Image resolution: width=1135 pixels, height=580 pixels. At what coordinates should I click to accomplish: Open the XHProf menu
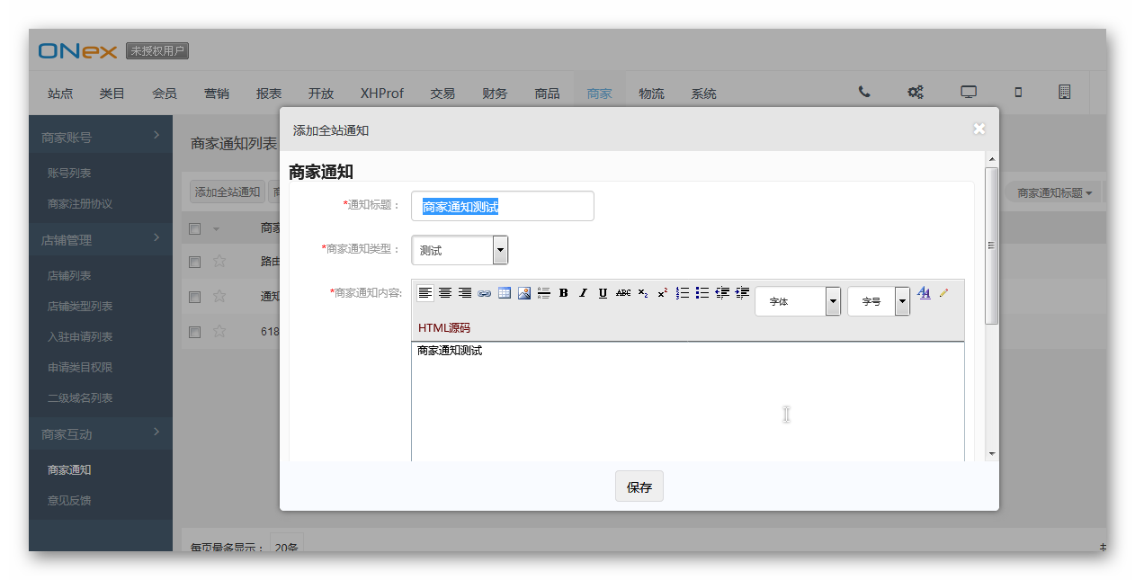tap(382, 94)
